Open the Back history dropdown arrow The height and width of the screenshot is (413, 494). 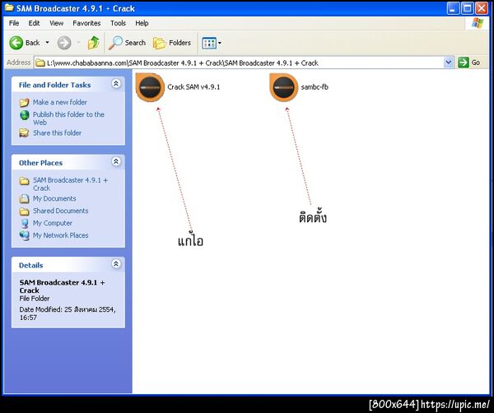coord(47,43)
